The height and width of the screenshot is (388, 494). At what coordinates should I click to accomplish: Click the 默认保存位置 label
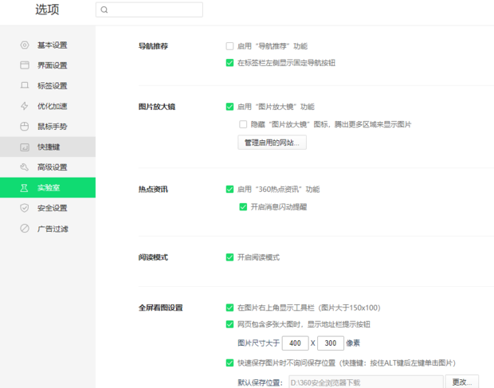pyautogui.click(x=260, y=382)
